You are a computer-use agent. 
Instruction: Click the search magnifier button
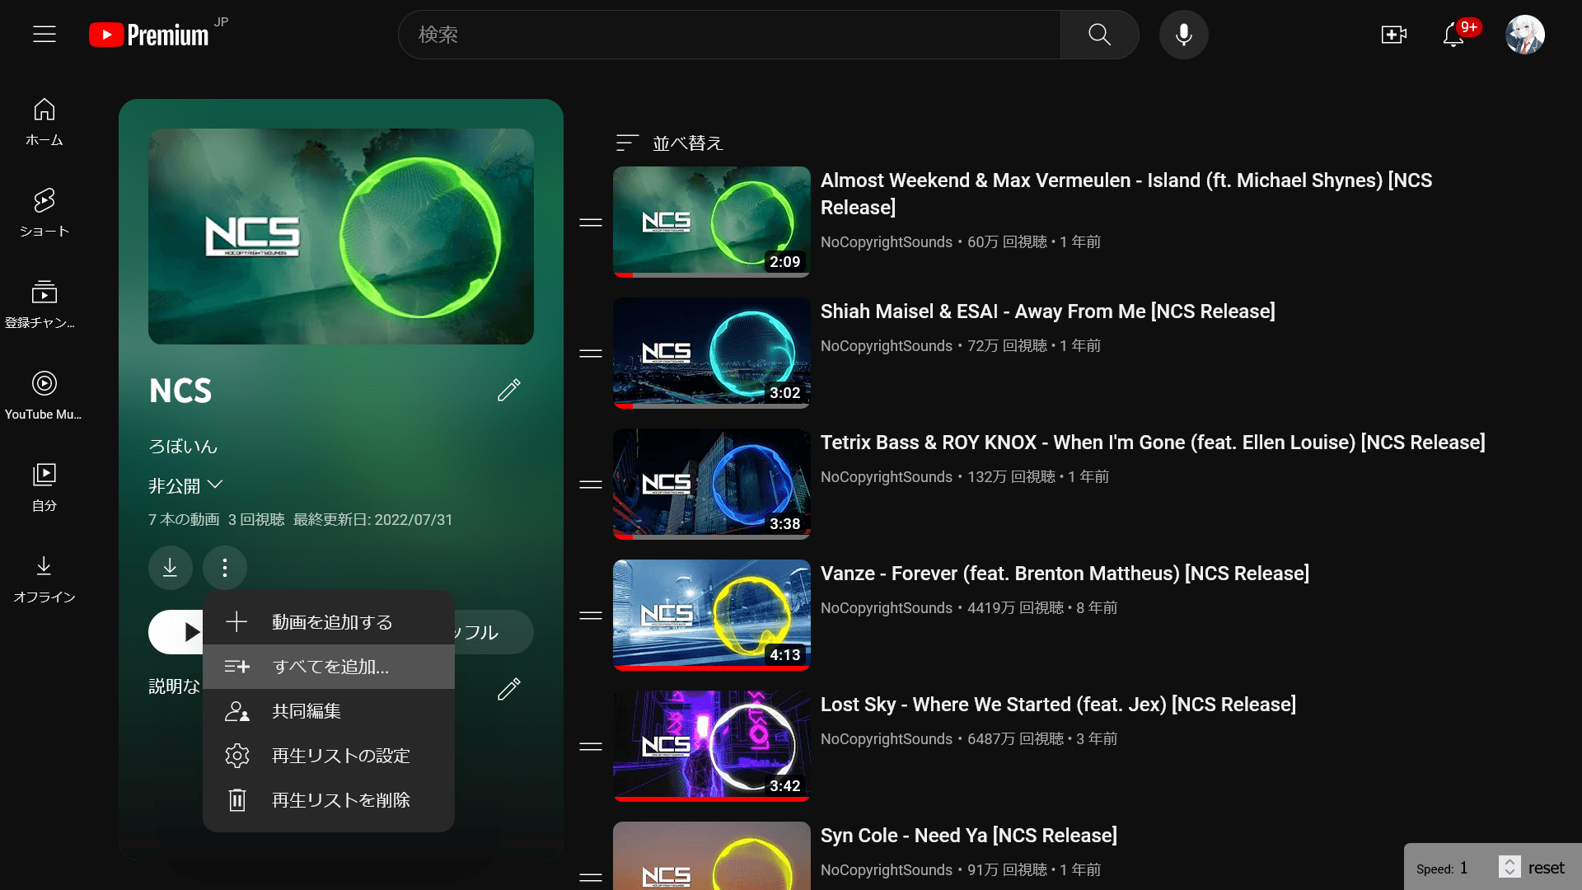tap(1099, 35)
